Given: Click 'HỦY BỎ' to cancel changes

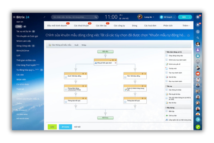Looking at the screenshot, I should click(77, 127).
